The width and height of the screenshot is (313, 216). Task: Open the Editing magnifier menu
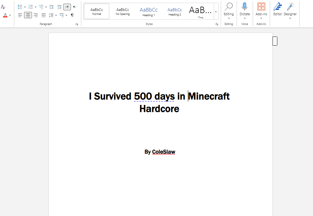[229, 11]
